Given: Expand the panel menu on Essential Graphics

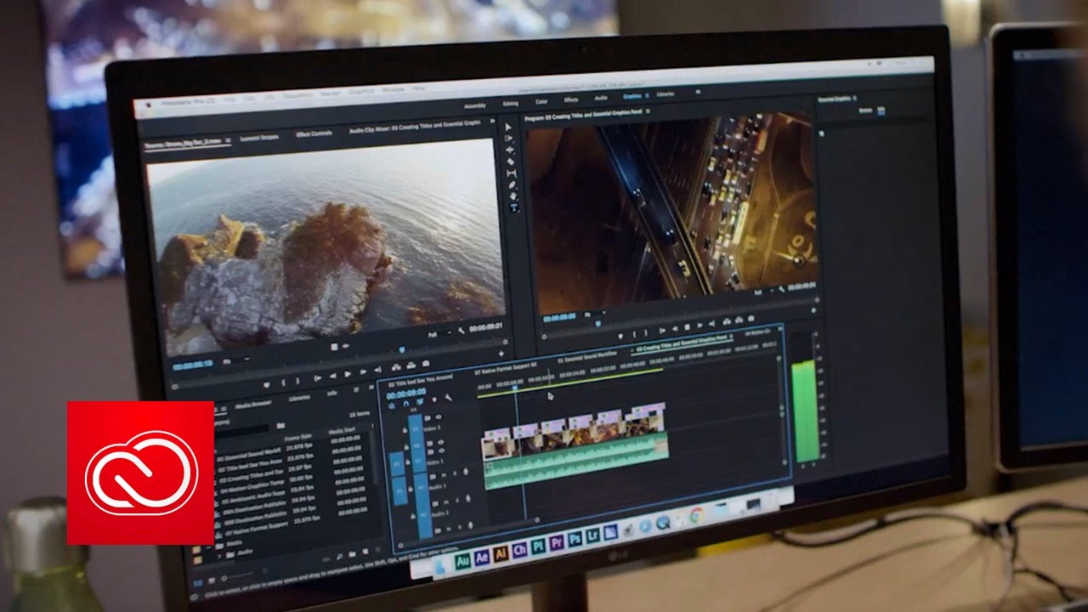Looking at the screenshot, I should coord(854,99).
